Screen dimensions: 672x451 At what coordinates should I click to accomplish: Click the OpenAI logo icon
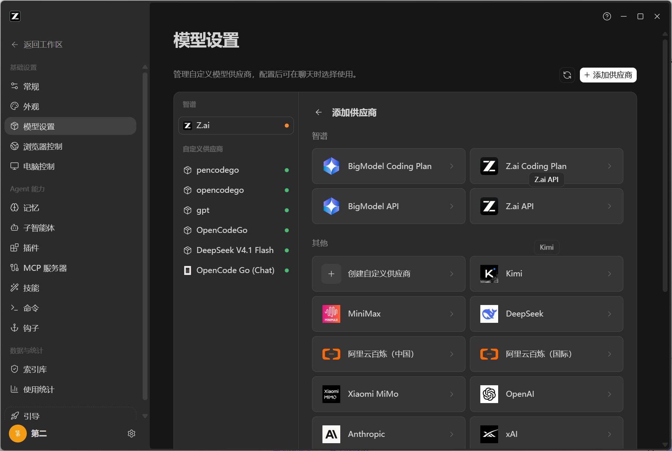pos(489,394)
